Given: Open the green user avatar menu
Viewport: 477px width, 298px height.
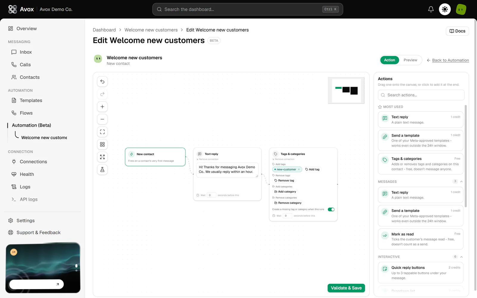Looking at the screenshot, I should (x=461, y=9).
